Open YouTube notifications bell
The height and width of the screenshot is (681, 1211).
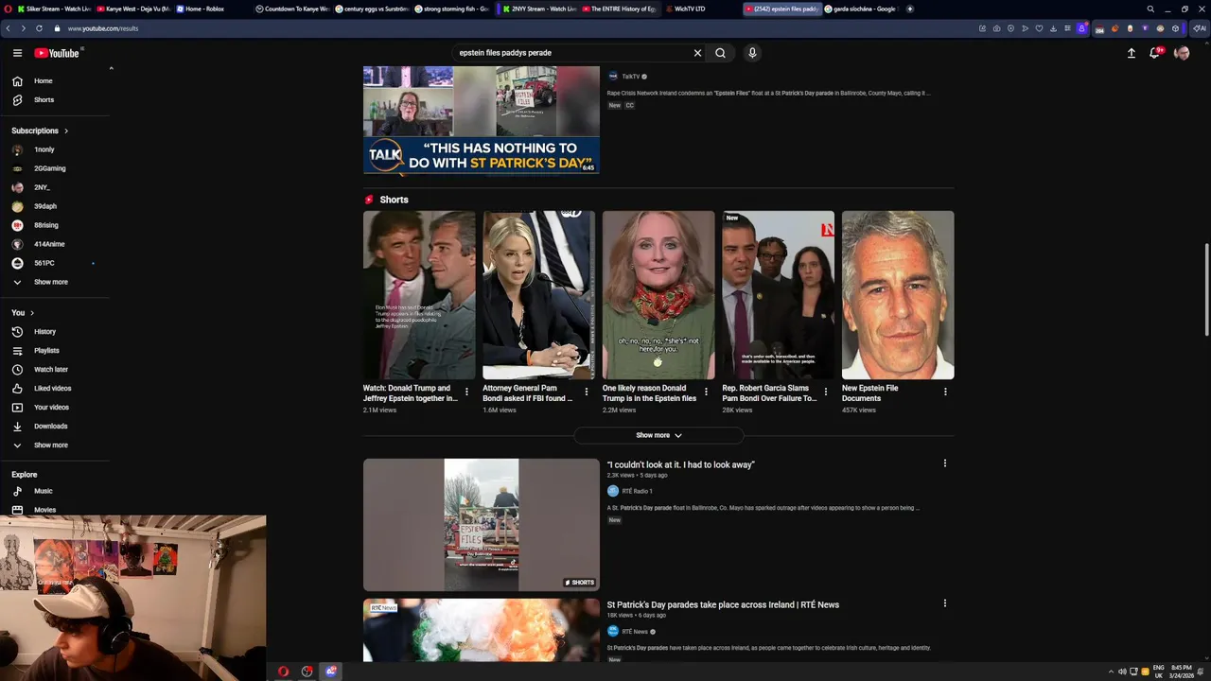(1154, 53)
